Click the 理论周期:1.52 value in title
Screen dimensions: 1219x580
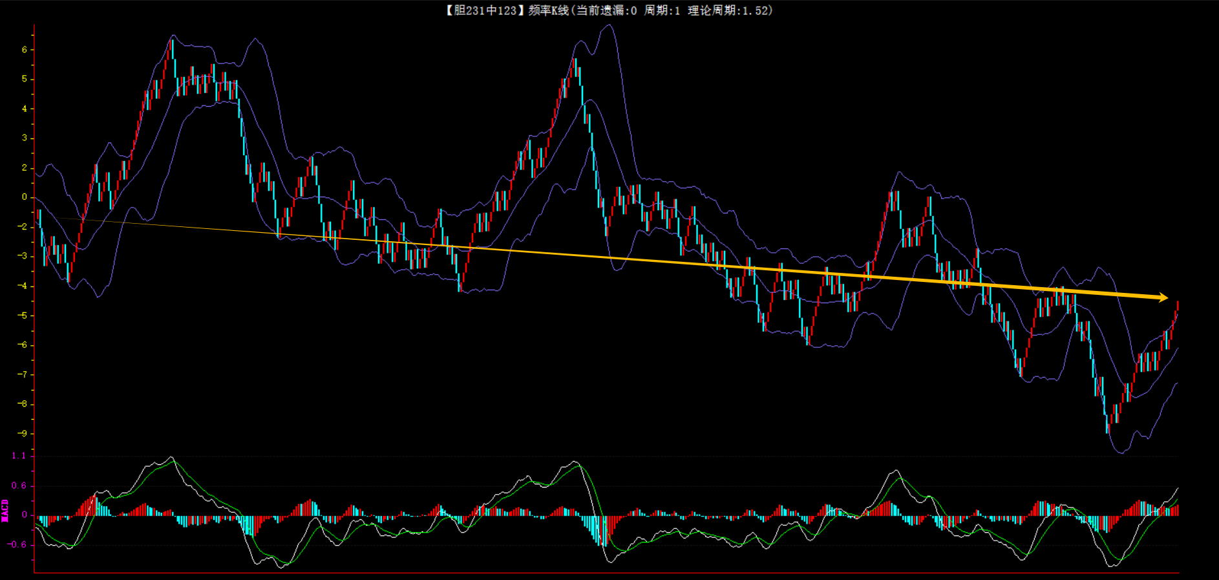coord(728,10)
